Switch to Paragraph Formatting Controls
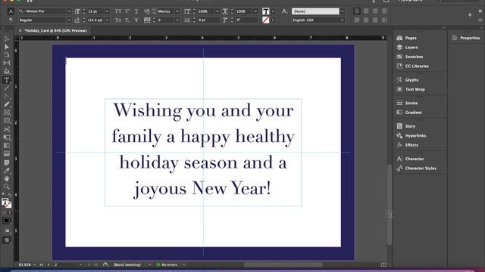Image resolution: width=485 pixels, height=272 pixels. tap(11, 20)
